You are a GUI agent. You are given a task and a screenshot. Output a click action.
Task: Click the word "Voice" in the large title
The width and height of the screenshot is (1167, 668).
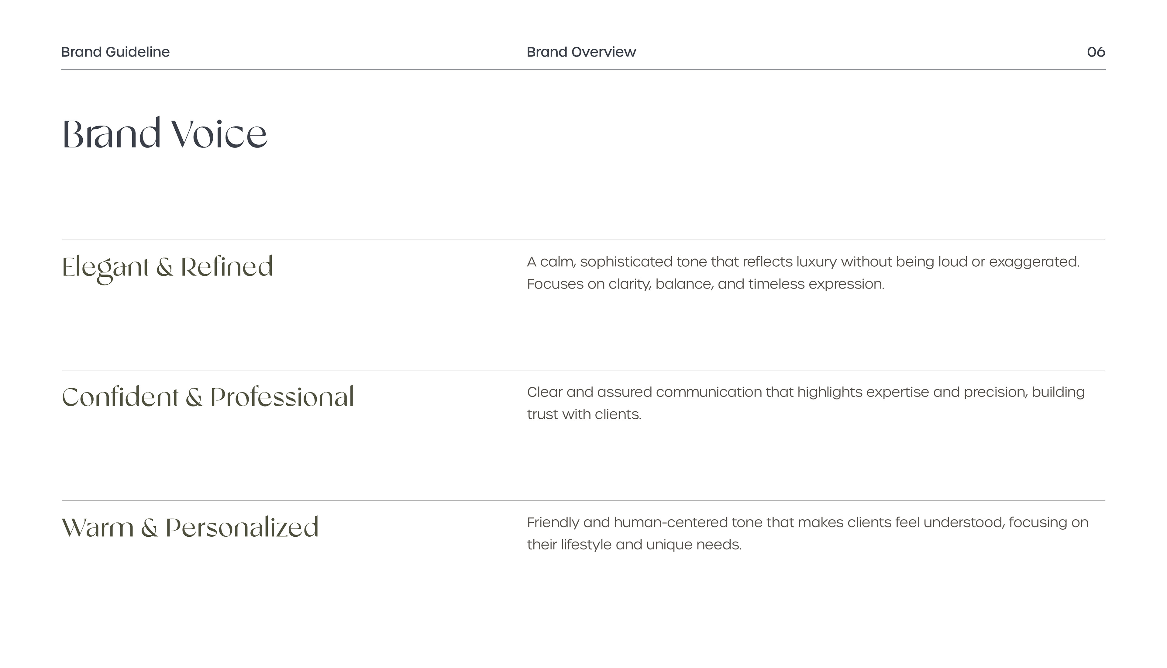pyautogui.click(x=219, y=134)
